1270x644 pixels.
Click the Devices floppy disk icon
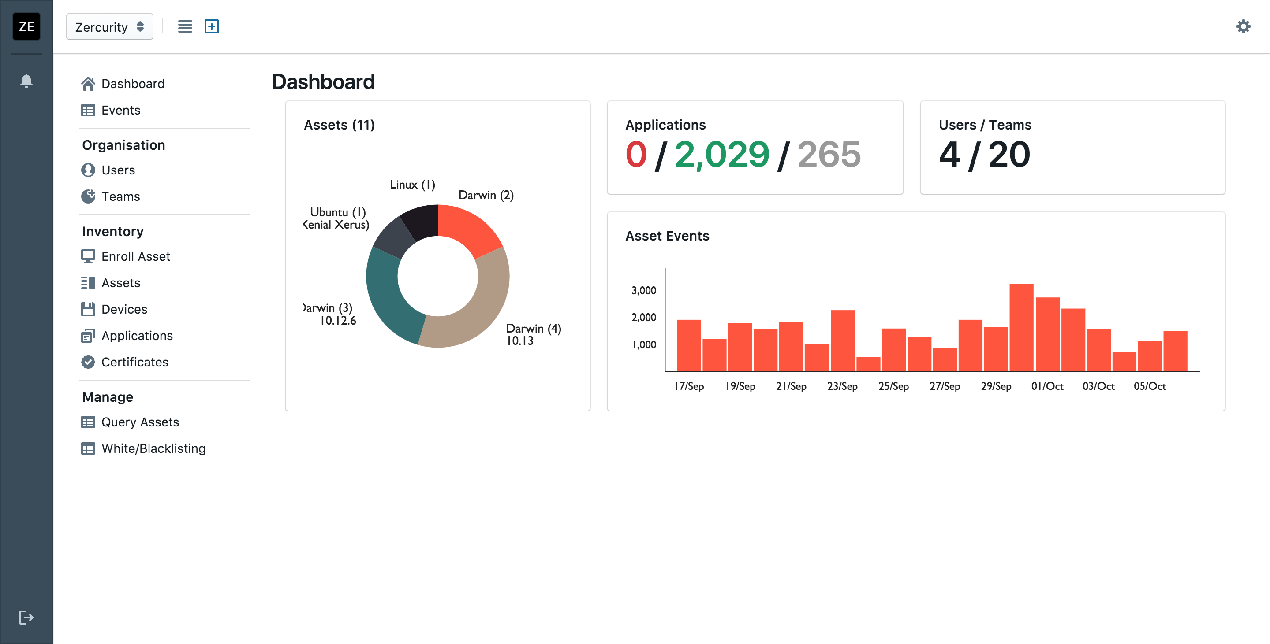point(88,309)
